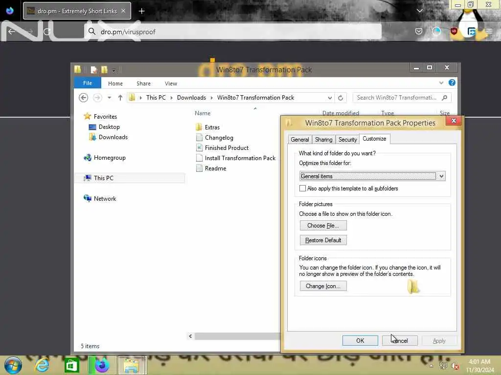Open the Firefox hamburger menu
501x375 pixels.
(x=489, y=31)
